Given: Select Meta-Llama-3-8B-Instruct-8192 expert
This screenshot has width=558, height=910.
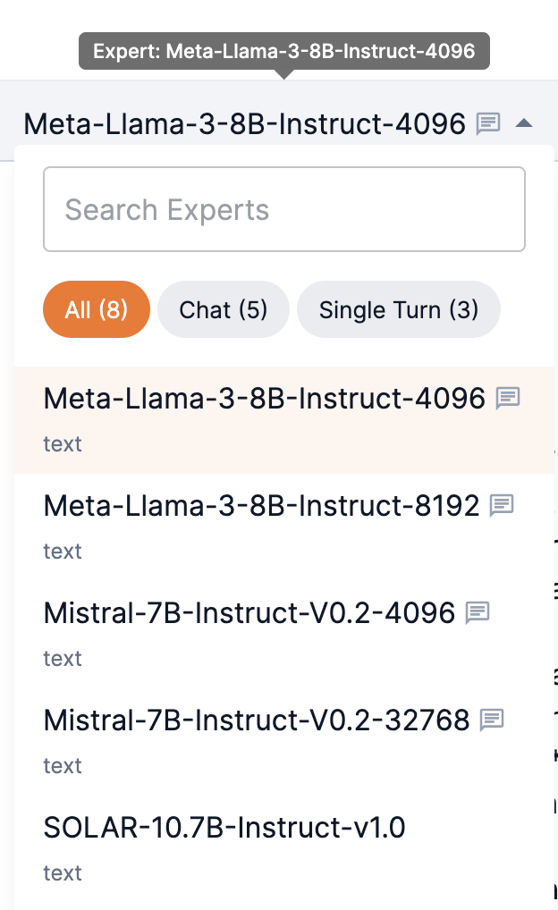Looking at the screenshot, I should pyautogui.click(x=259, y=505).
